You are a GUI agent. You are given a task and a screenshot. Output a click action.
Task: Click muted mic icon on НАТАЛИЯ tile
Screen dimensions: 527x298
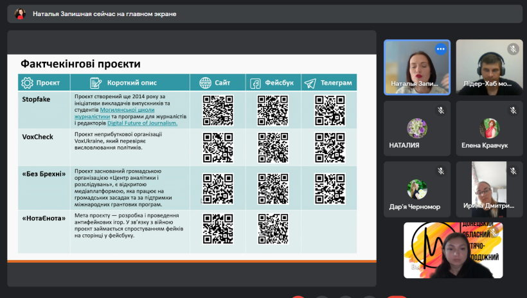[441, 110]
